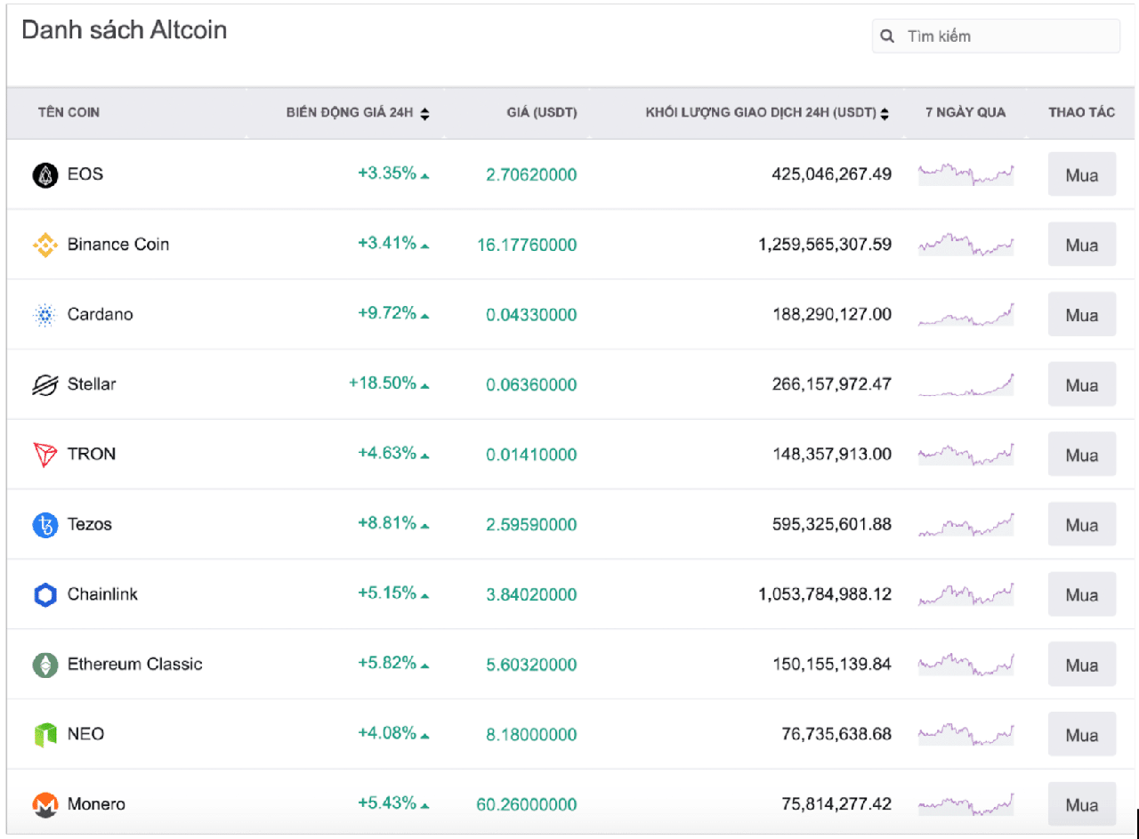Click the Cardano coin logo
The width and height of the screenshot is (1139, 839).
tap(44, 315)
